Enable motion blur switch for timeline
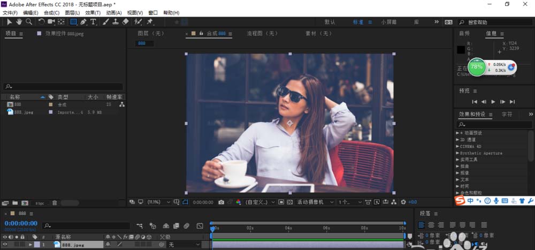Viewport: 535px width, 250px height. click(186, 226)
